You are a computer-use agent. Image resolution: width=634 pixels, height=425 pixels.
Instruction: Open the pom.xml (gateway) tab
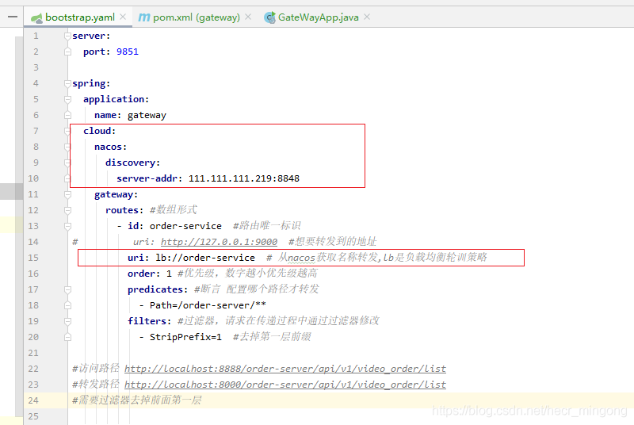click(196, 17)
